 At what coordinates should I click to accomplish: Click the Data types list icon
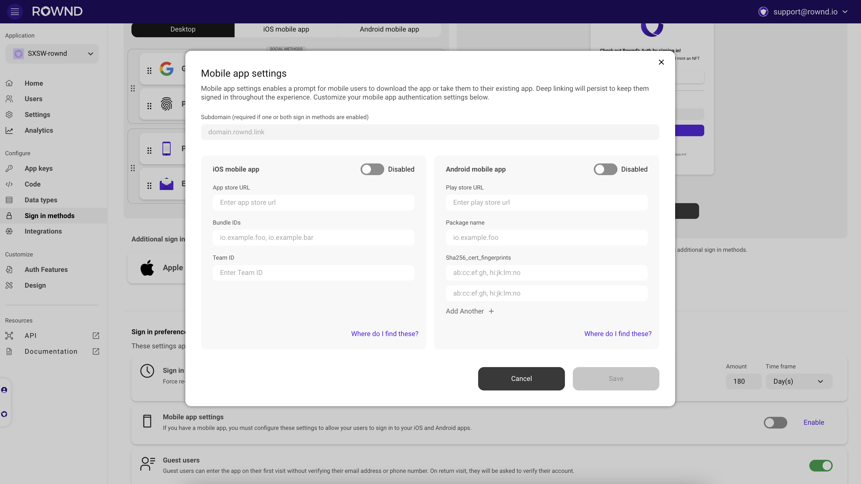pos(9,200)
